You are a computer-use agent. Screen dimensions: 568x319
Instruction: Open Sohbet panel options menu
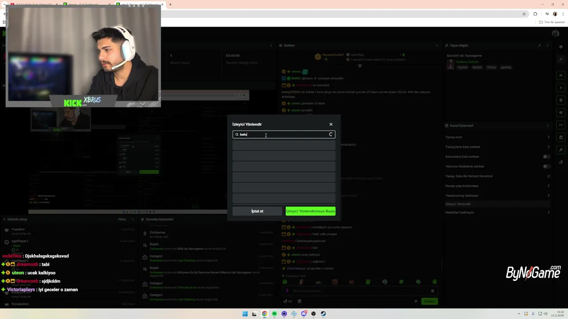(x=437, y=46)
